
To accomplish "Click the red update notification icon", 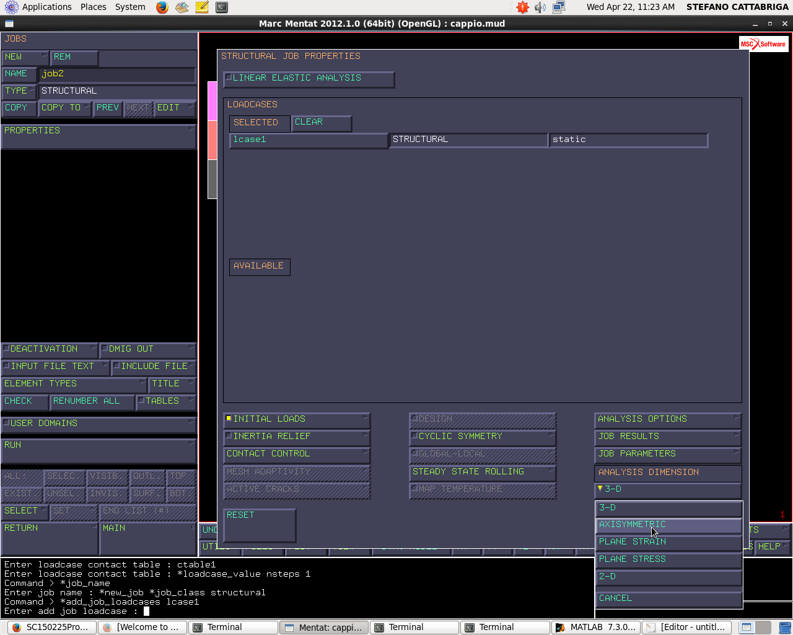I will click(523, 7).
